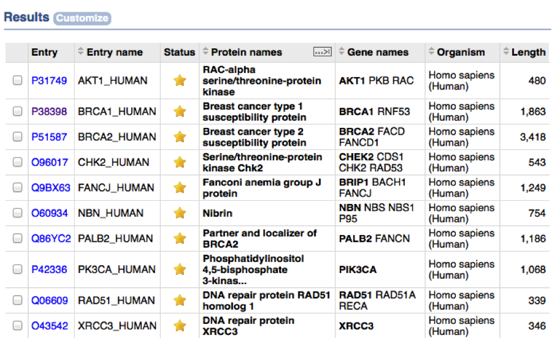Select the checkbox for BRCA1_HUMAN row
Image resolution: width=552 pixels, height=341 pixels.
point(17,111)
